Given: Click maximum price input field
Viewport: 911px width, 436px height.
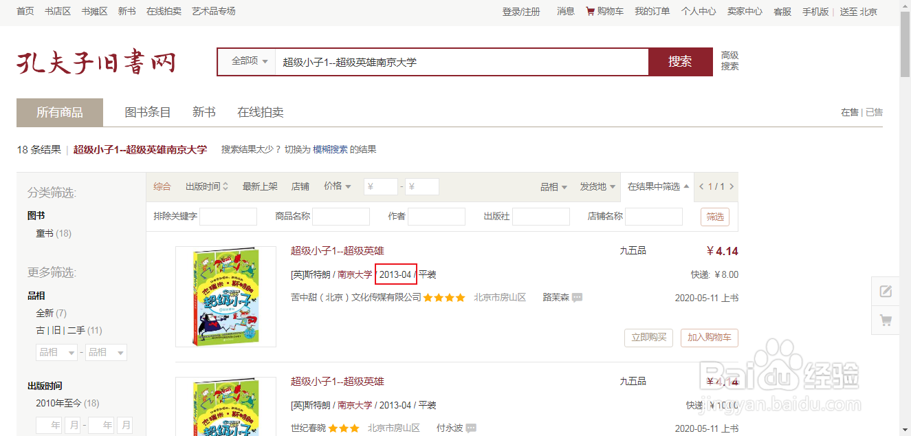Looking at the screenshot, I should tap(422, 186).
